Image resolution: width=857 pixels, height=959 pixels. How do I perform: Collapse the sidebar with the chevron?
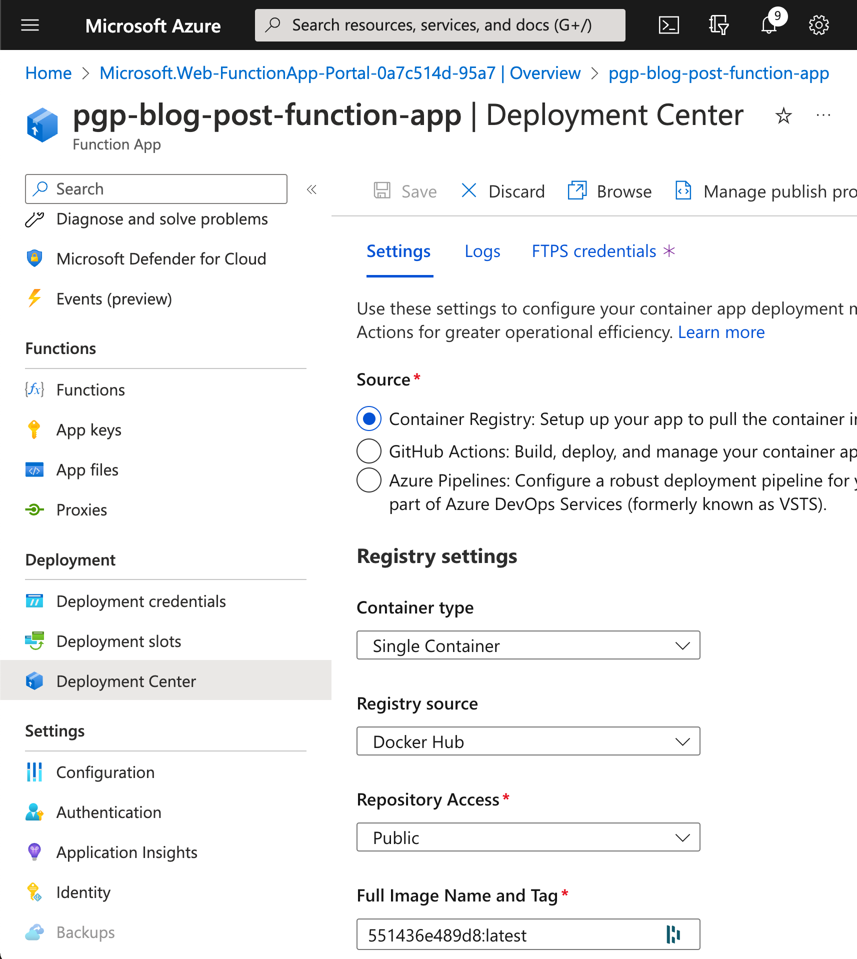pos(311,189)
